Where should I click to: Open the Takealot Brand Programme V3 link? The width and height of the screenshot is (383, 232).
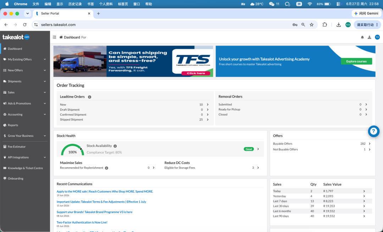95,212
